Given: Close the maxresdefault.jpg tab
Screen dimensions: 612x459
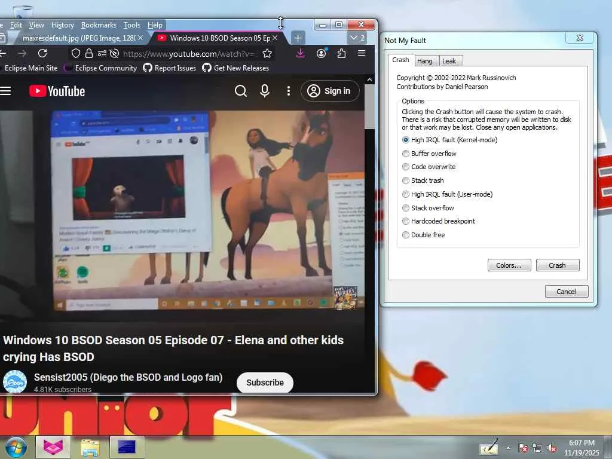Looking at the screenshot, I should point(140,38).
